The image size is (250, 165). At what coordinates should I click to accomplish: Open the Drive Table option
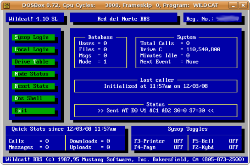[33, 62]
